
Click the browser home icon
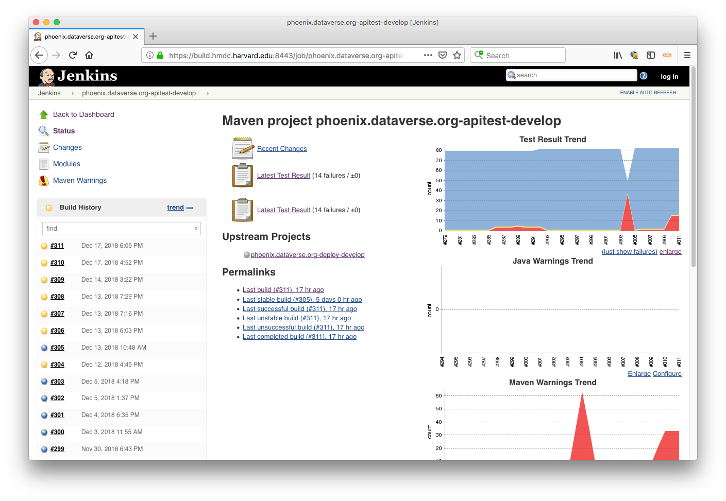(89, 55)
